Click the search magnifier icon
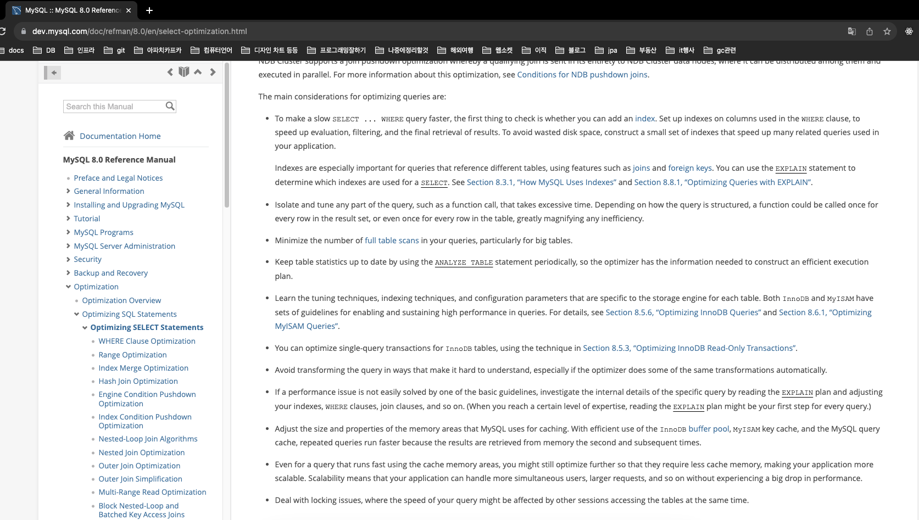The image size is (919, 520). coord(170,106)
